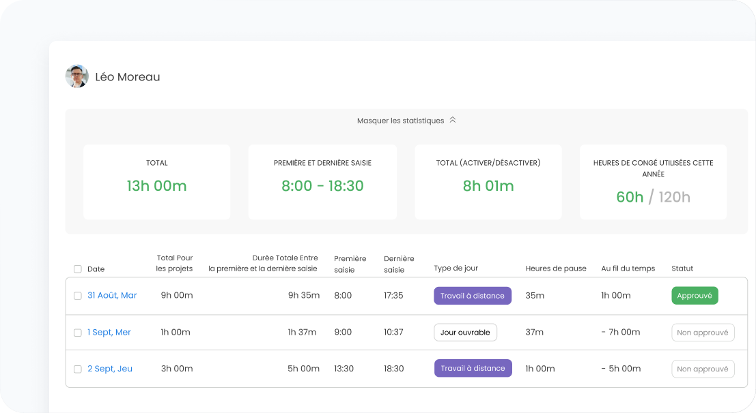Open the 31 Août, Mar date link
The width and height of the screenshot is (756, 413).
pos(112,295)
